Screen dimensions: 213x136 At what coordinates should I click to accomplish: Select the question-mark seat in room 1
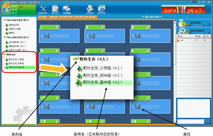(x=46, y=36)
